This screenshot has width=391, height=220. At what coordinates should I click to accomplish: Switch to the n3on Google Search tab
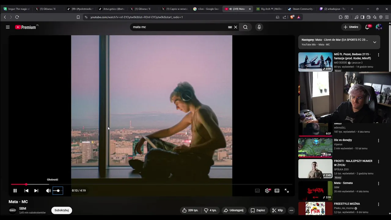[206, 9]
